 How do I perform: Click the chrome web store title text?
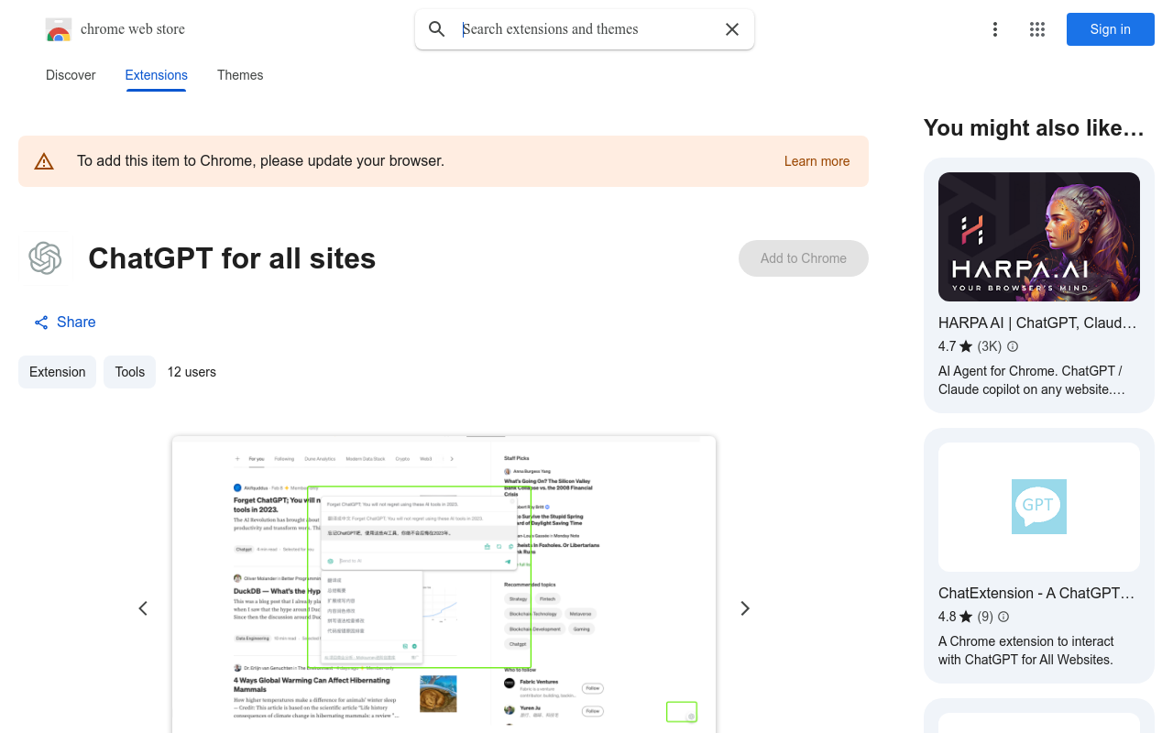tap(133, 29)
